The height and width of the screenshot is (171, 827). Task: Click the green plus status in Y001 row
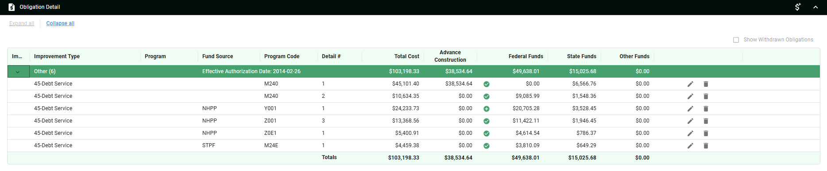tap(487, 109)
